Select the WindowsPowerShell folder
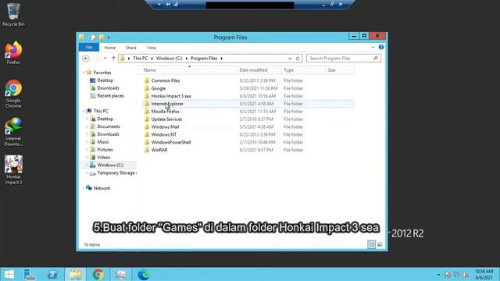The height and width of the screenshot is (281, 500). click(171, 142)
